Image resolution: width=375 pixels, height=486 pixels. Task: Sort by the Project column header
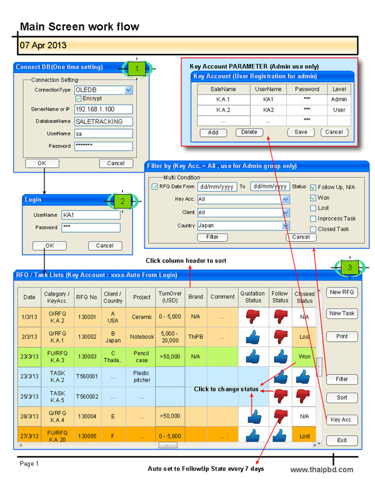pos(142,297)
